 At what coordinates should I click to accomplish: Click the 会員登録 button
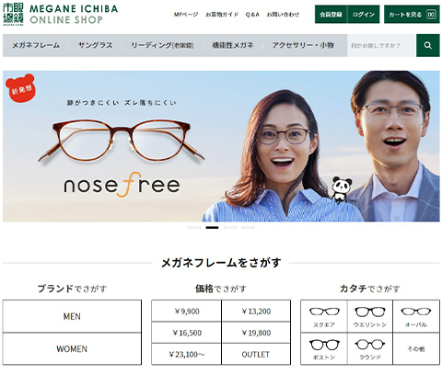coord(331,14)
